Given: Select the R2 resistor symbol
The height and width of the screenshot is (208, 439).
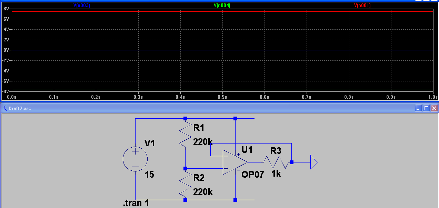Looking at the screenshot, I should [x=185, y=185].
